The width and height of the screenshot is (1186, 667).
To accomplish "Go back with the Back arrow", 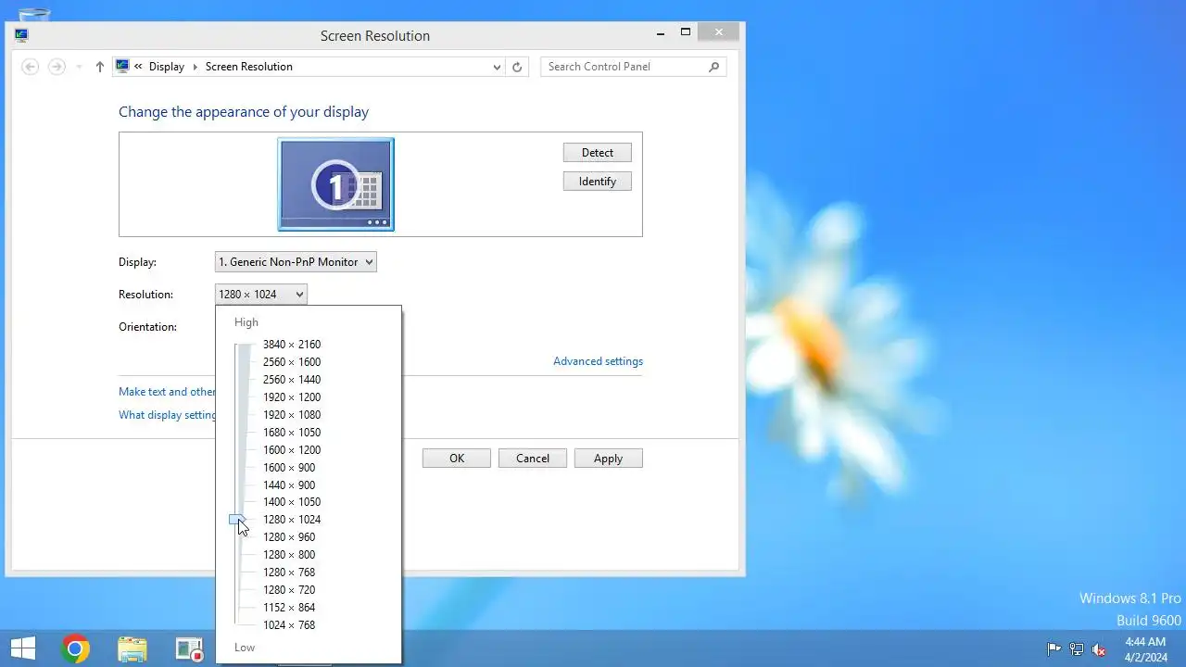I will pos(30,67).
